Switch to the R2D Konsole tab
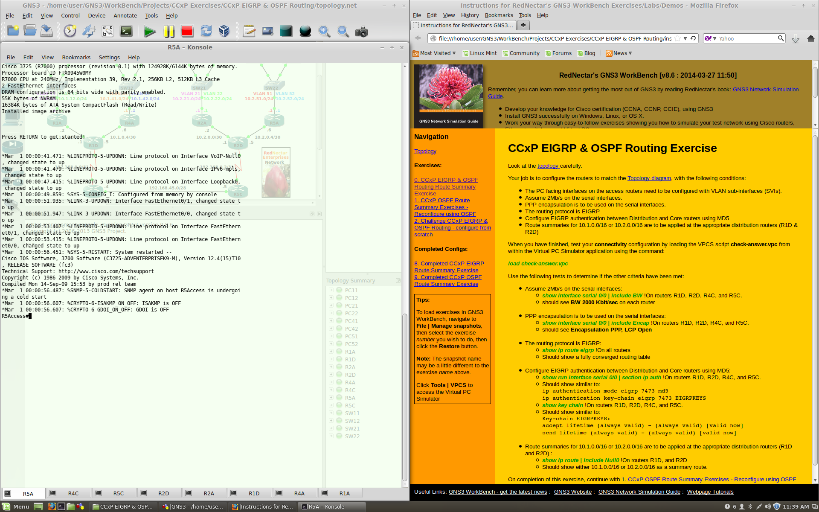 click(163, 493)
